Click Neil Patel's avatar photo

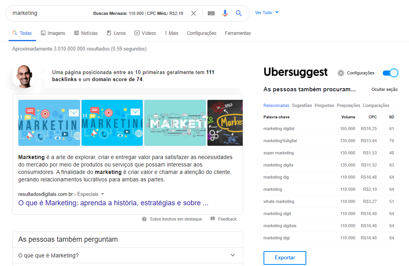pos(25,76)
